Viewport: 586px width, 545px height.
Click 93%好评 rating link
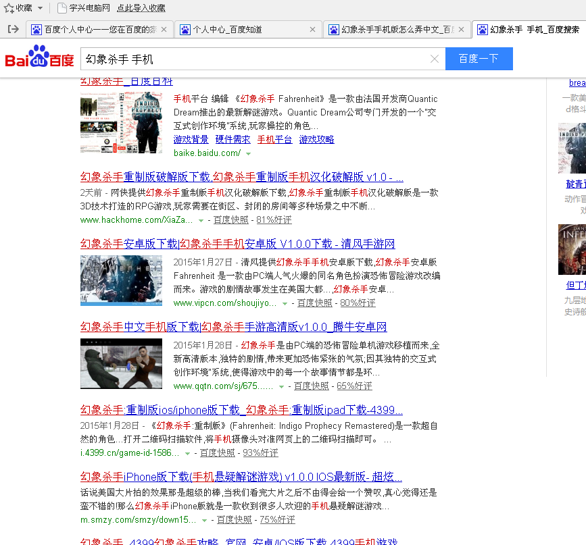coord(260,452)
